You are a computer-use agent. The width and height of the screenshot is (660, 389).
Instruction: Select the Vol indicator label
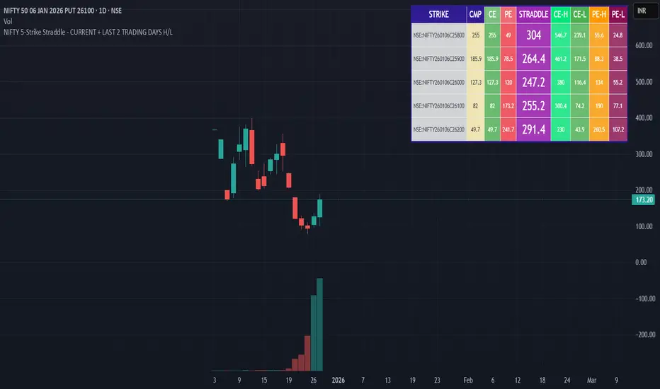pos(8,21)
